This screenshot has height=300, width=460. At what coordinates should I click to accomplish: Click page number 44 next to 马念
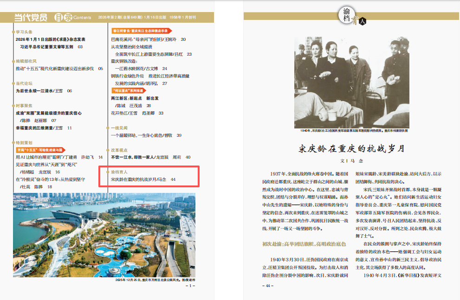(x=173, y=179)
